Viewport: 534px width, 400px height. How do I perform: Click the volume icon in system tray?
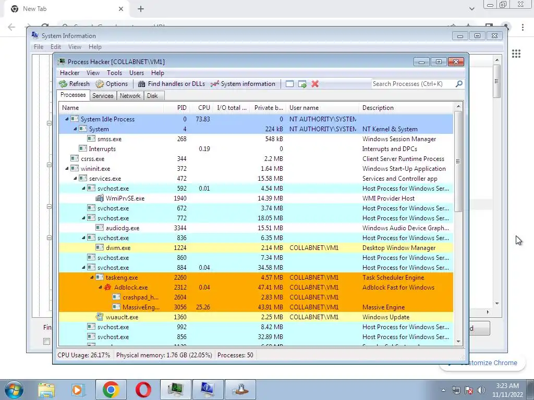coord(481,391)
